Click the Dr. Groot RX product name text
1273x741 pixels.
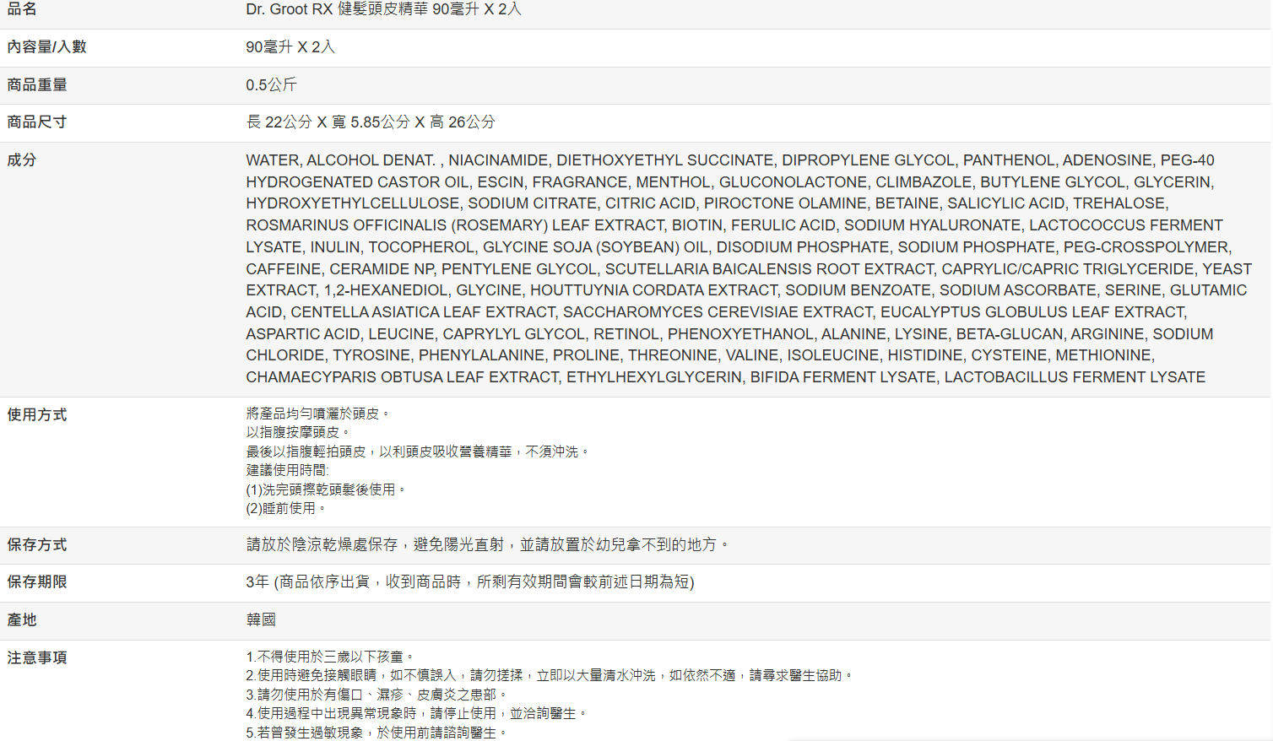click(x=383, y=9)
